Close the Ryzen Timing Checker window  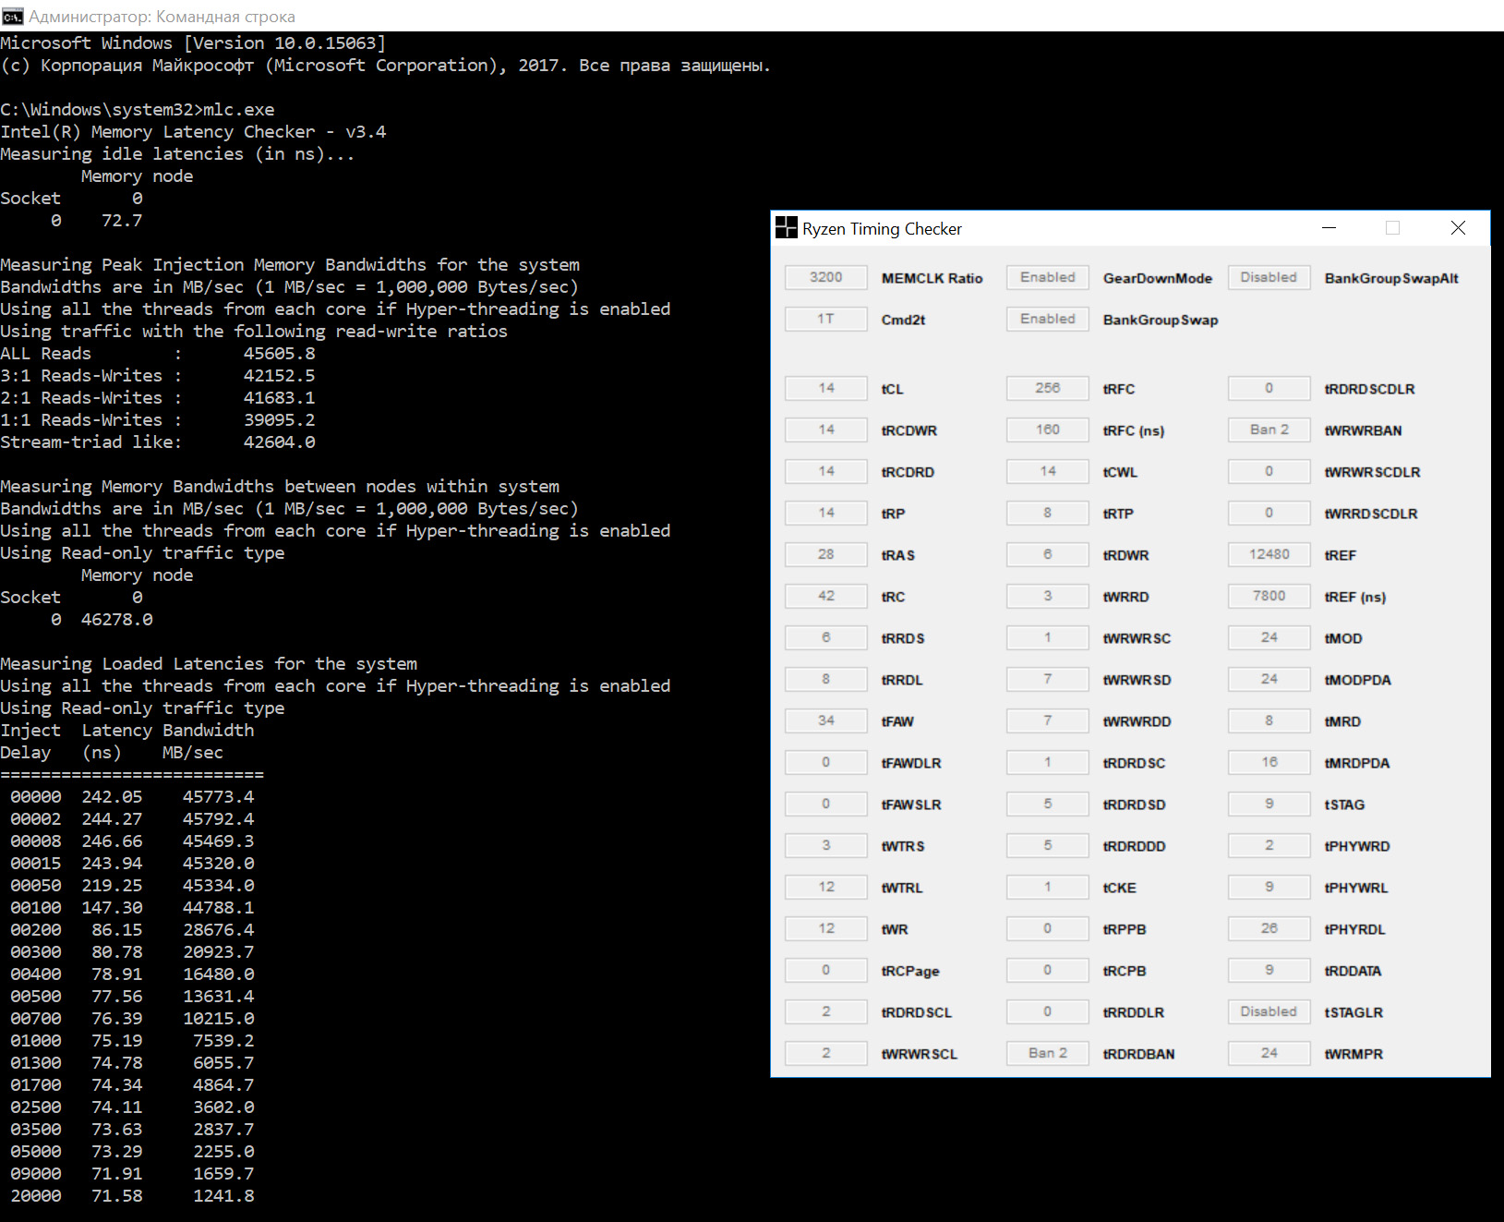coord(1458,228)
